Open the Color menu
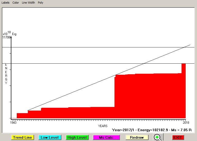Image resolution: width=197 pixels, height=141 pixels. click(16, 3)
